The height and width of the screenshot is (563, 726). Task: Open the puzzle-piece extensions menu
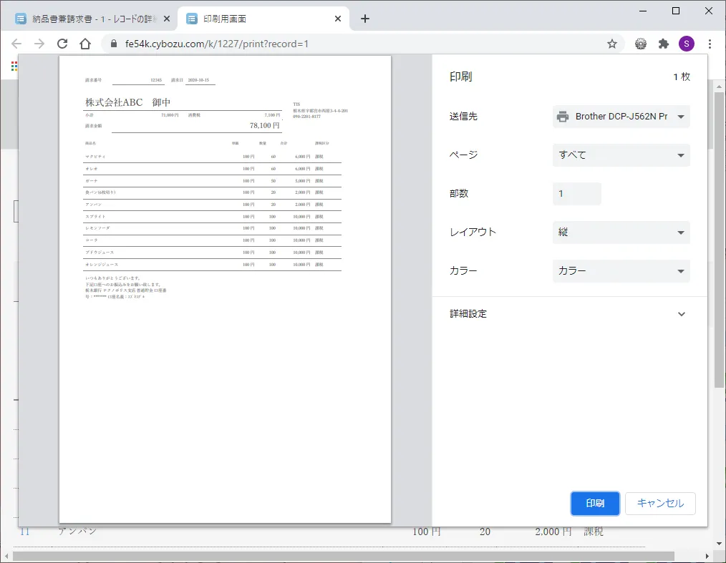pos(664,44)
